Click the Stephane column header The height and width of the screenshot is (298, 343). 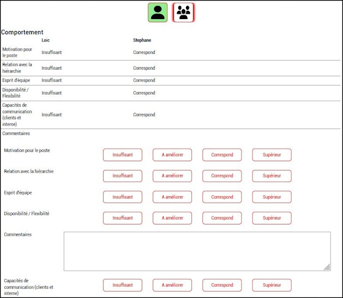coord(142,40)
